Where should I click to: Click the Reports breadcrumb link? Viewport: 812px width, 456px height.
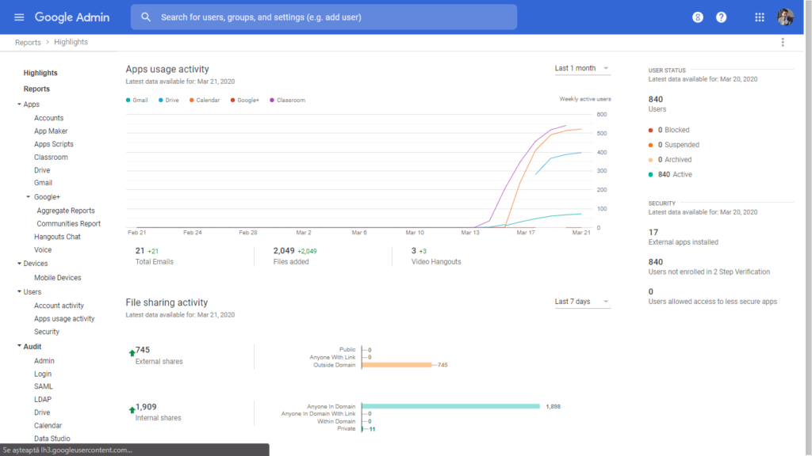click(x=28, y=43)
